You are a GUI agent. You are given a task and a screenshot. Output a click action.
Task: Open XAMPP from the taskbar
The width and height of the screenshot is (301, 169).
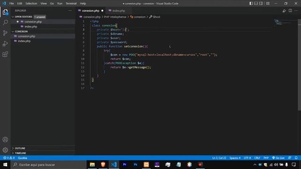coord(146,165)
